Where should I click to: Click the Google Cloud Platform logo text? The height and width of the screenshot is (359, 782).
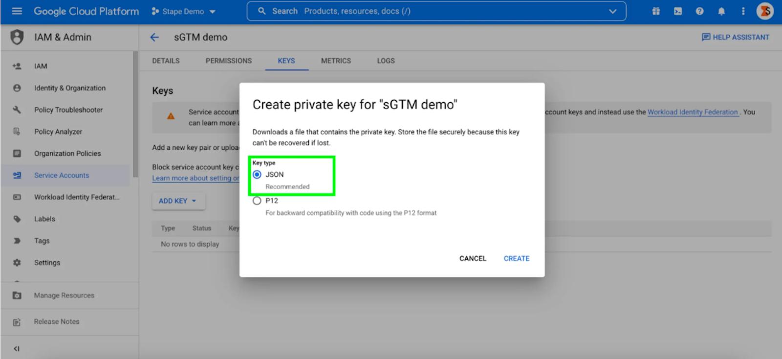[x=86, y=11]
